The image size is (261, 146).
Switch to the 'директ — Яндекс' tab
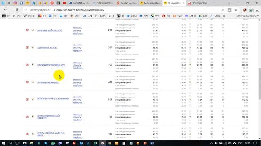pyautogui.click(x=127, y=3)
